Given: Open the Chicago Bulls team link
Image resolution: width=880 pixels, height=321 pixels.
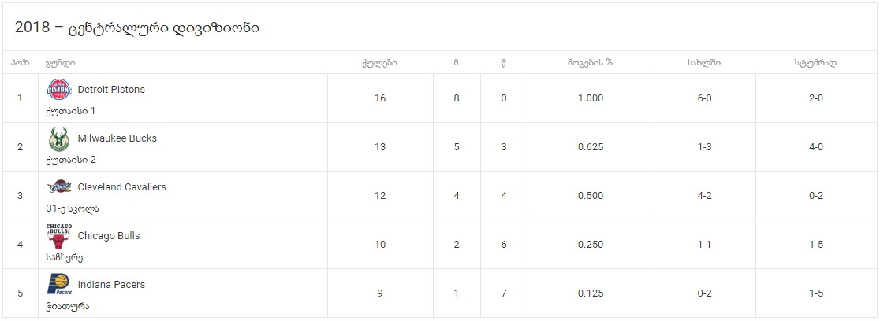Looking at the screenshot, I should 108,236.
